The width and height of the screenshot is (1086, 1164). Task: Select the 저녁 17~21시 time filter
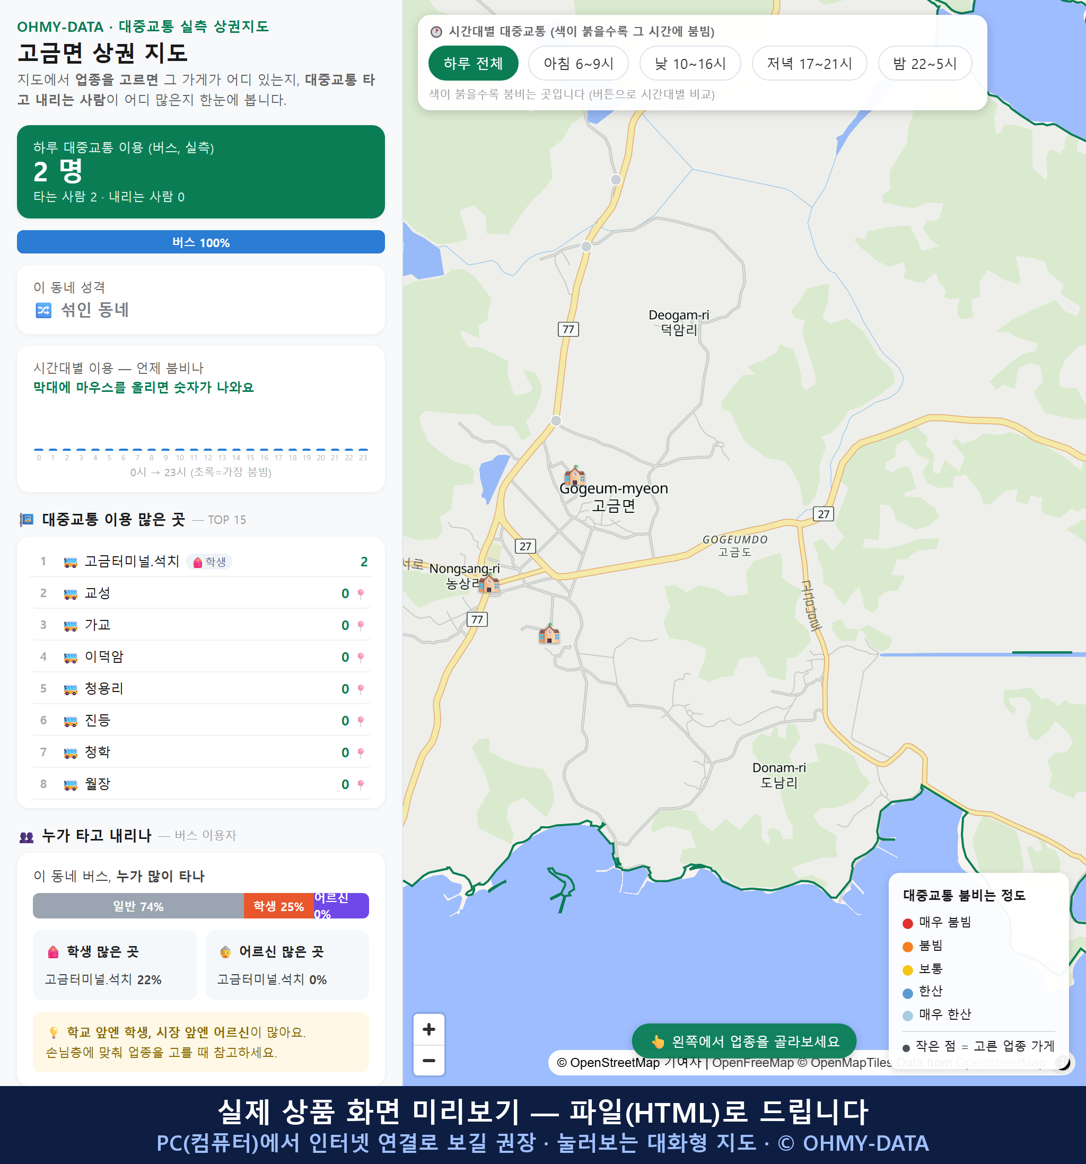809,63
